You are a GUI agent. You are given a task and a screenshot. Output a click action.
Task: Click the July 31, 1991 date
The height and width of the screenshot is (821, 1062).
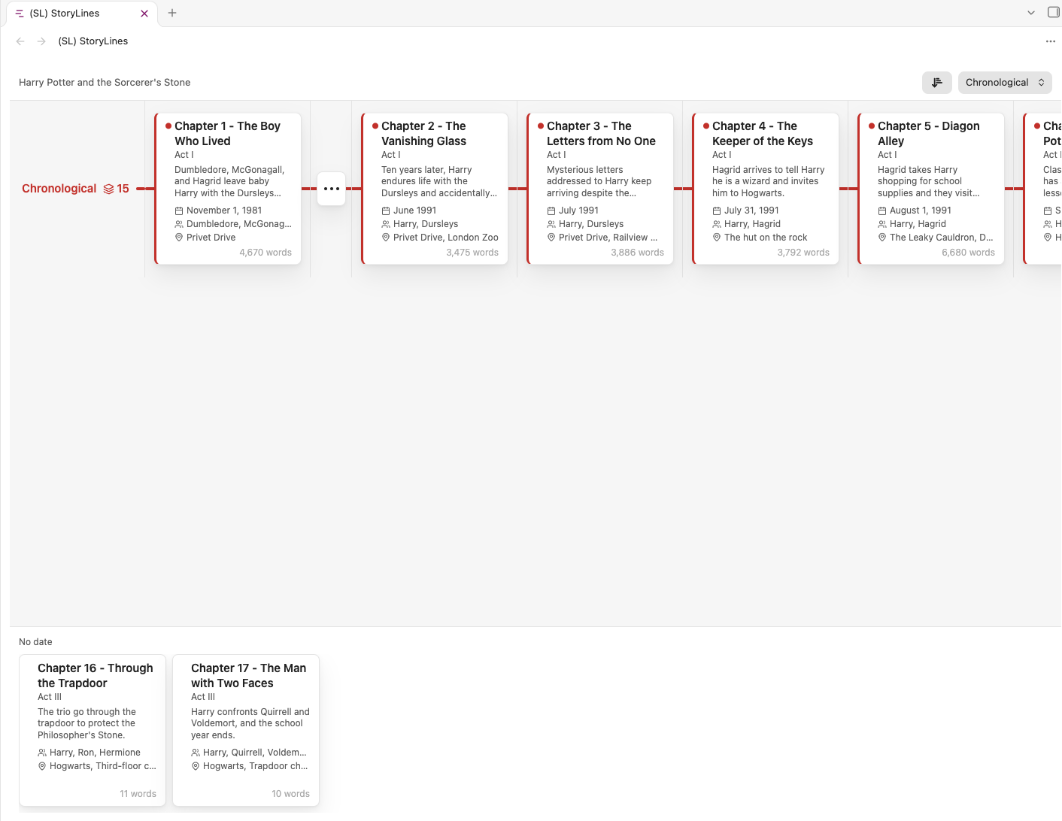point(751,211)
